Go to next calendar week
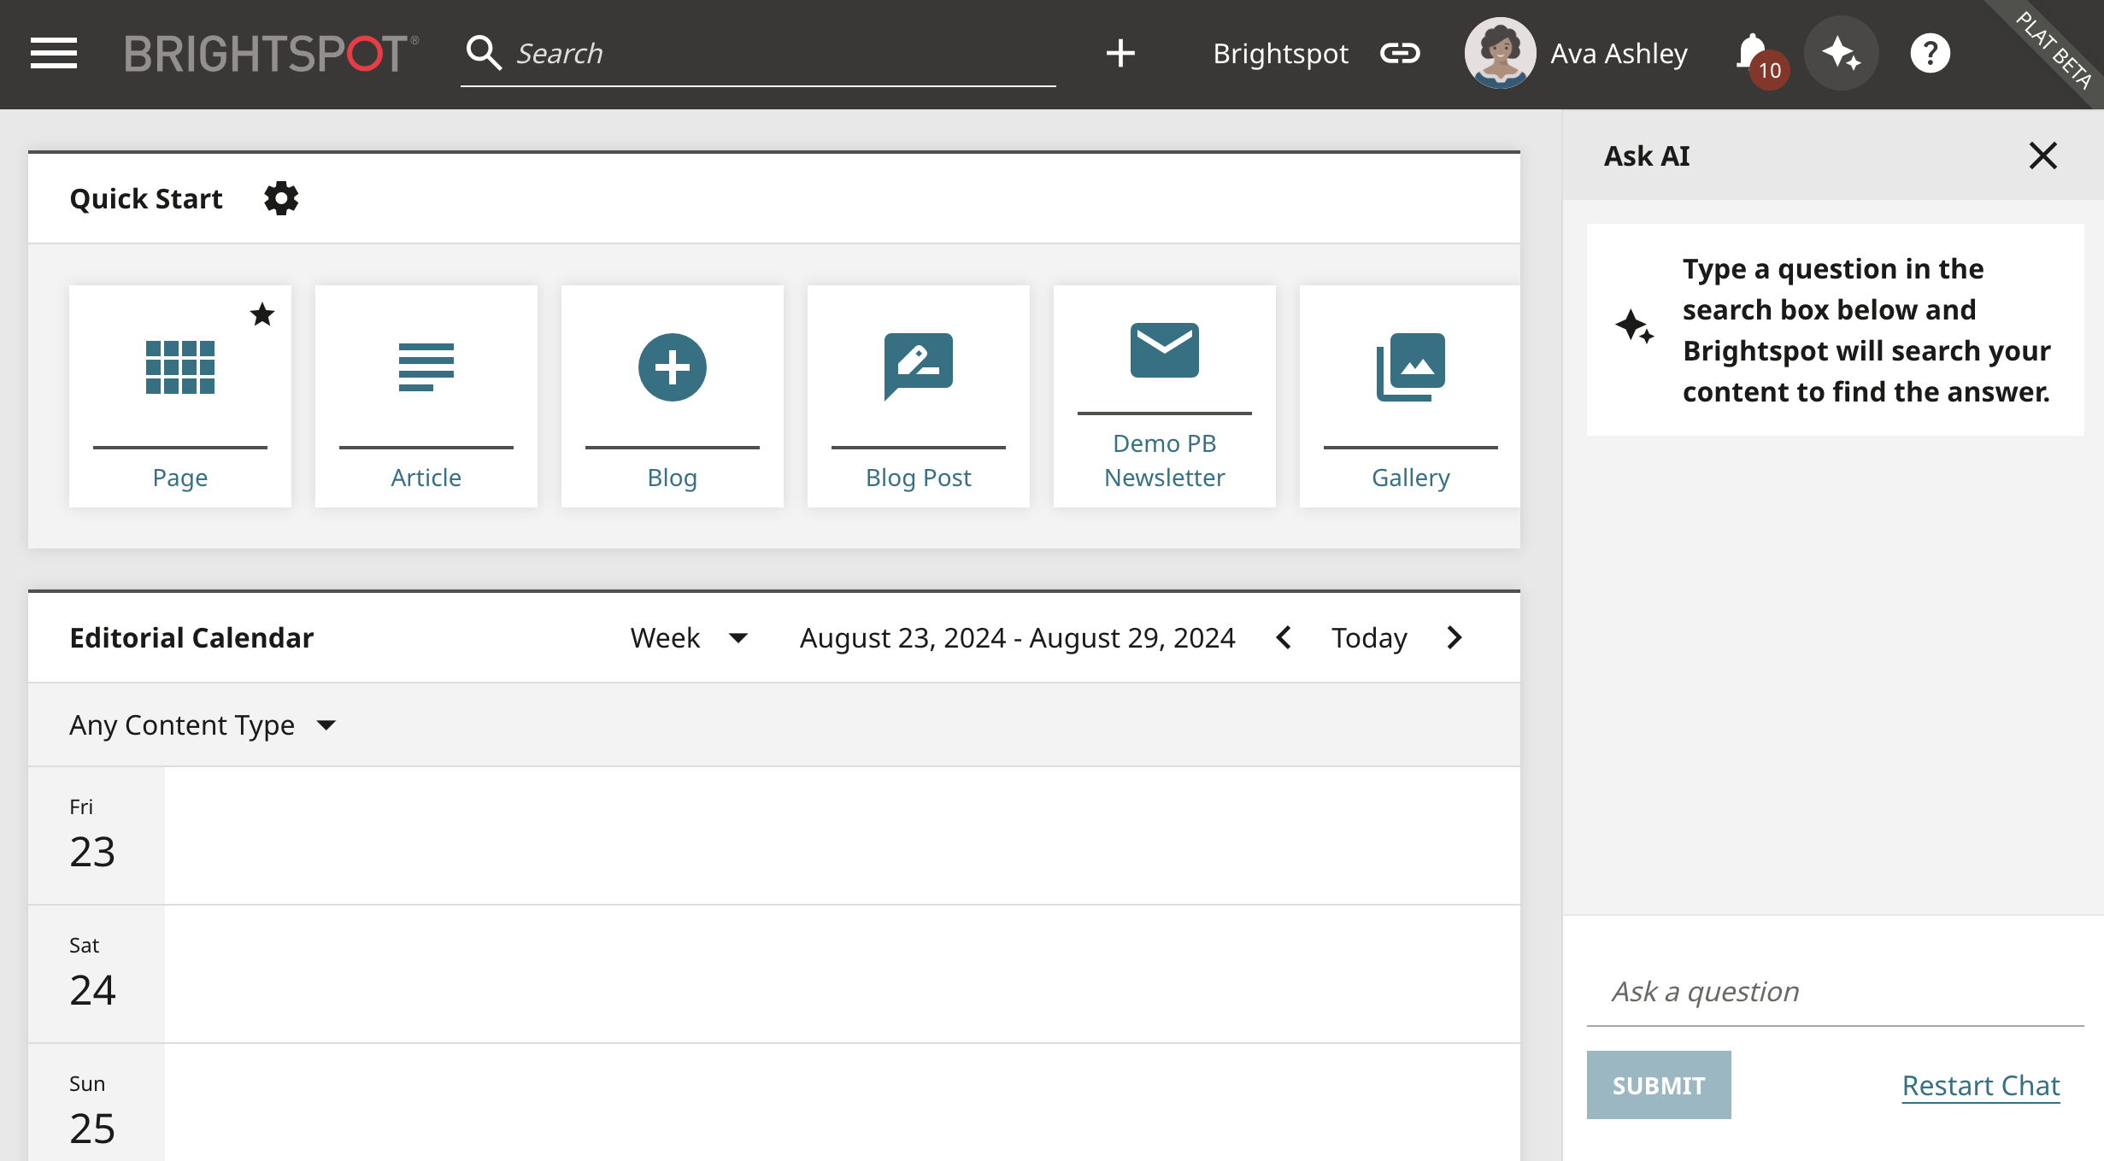 tap(1455, 637)
